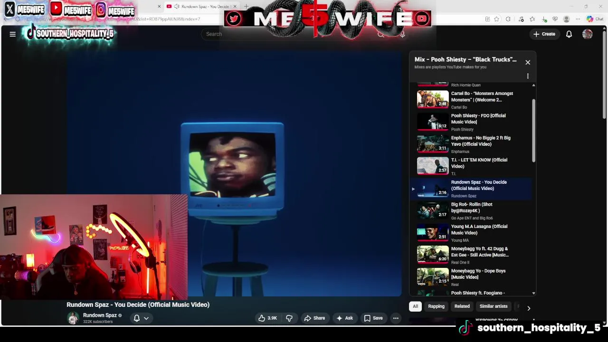Select currently playing Rundown Spaz - You Decide entry
Screen dimensions: 608x342
(x=470, y=189)
